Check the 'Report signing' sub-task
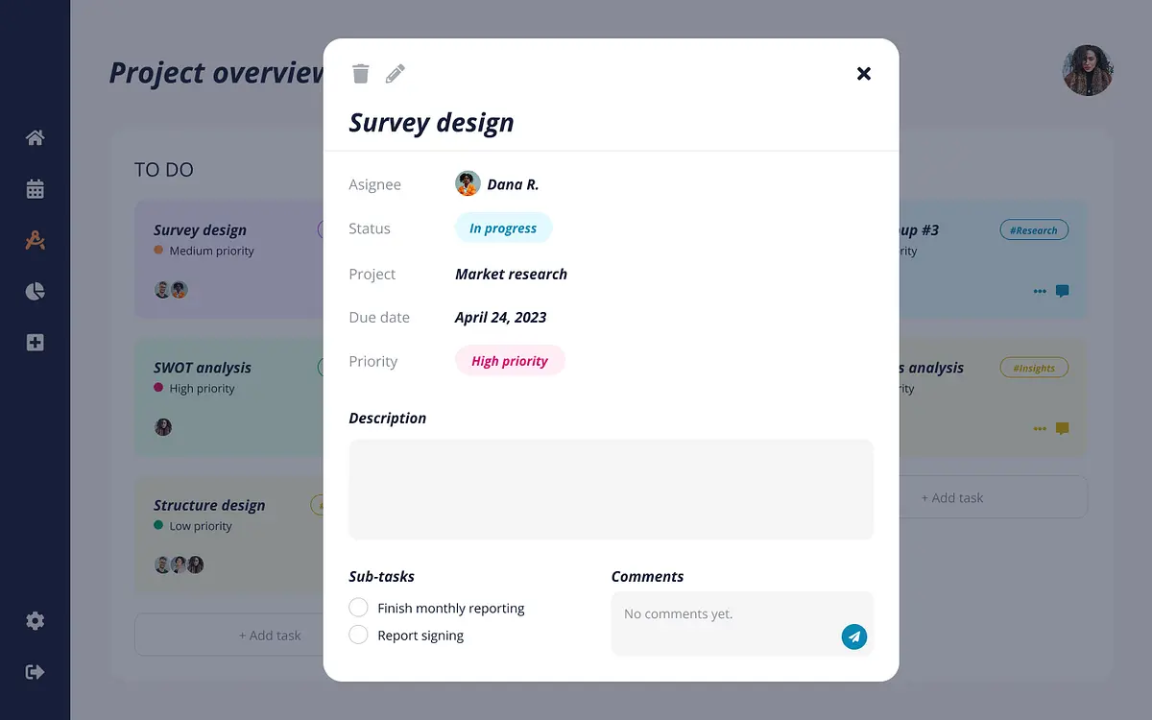This screenshot has width=1152, height=720. pyautogui.click(x=358, y=635)
